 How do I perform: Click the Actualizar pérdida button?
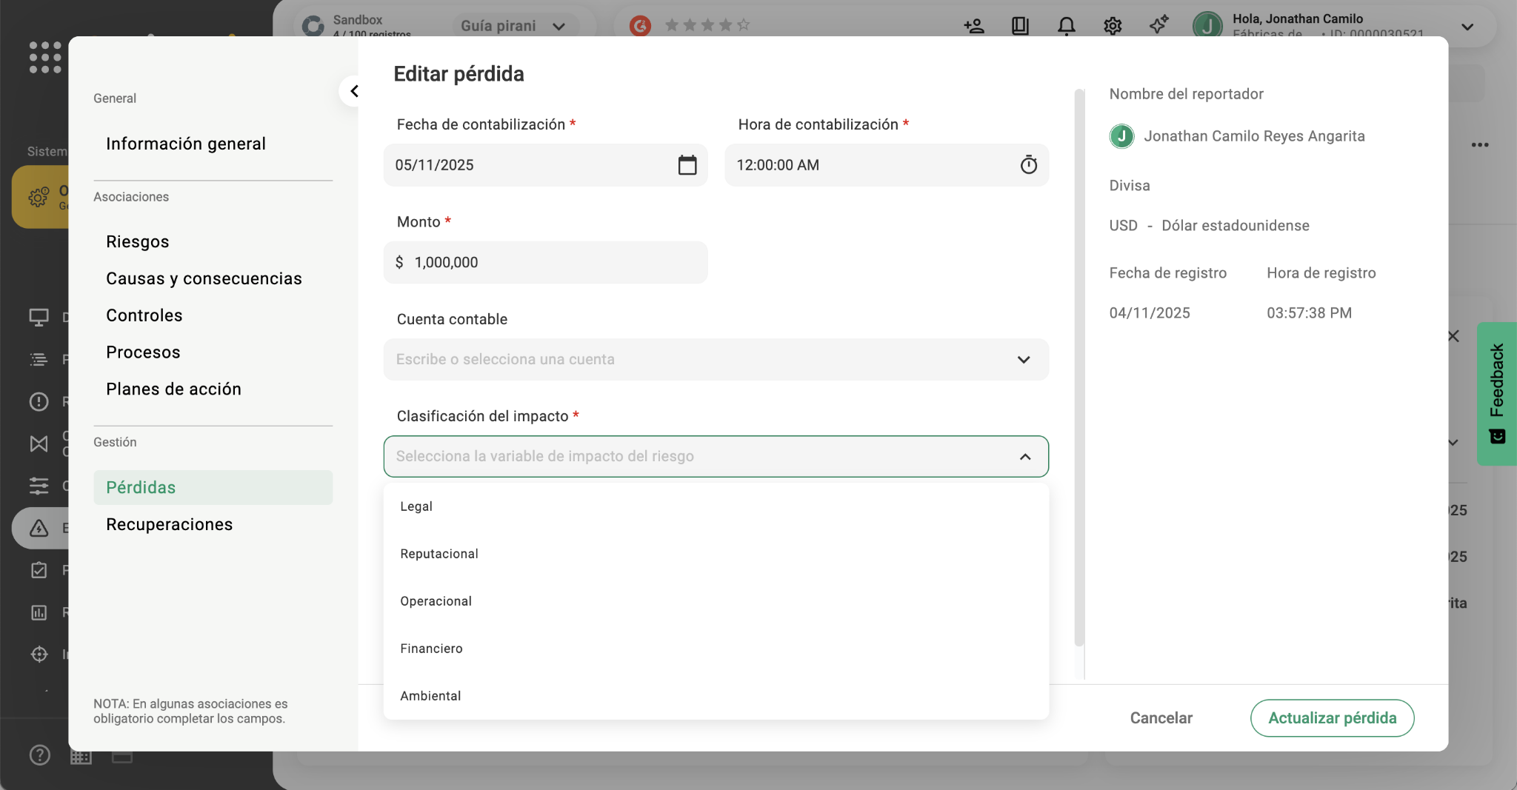pyautogui.click(x=1331, y=718)
